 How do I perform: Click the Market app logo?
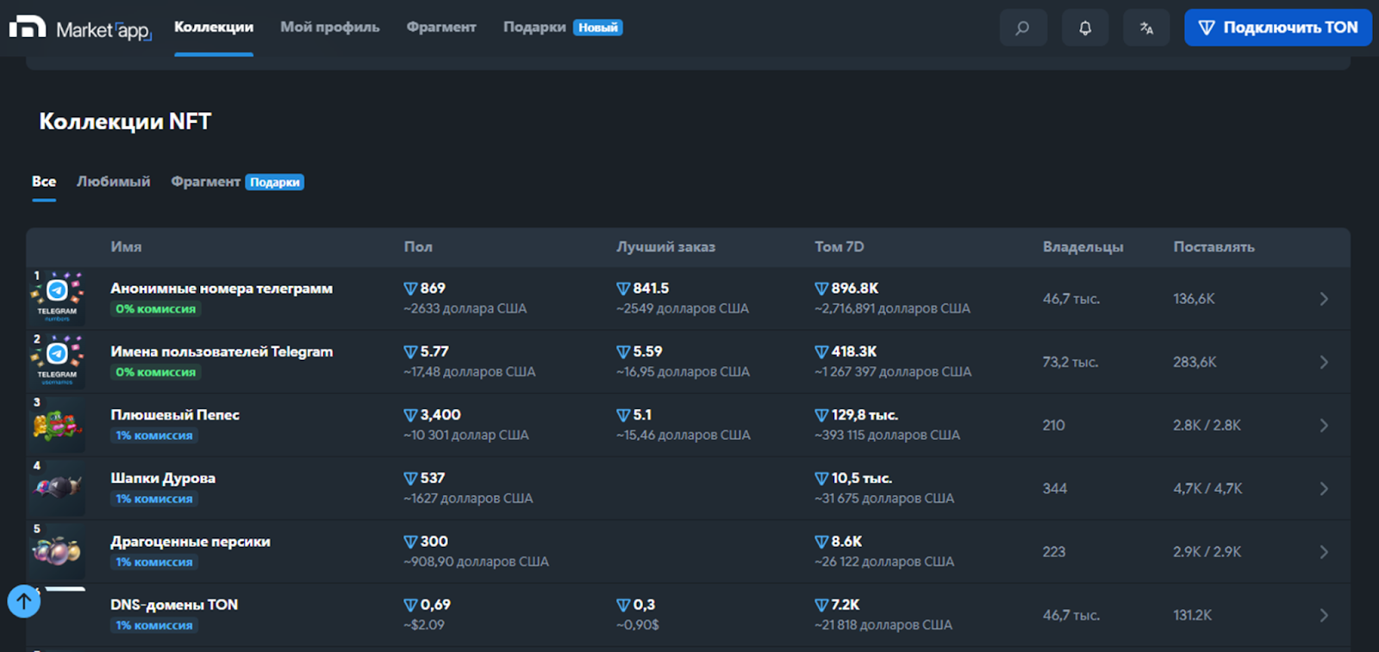coord(80,28)
